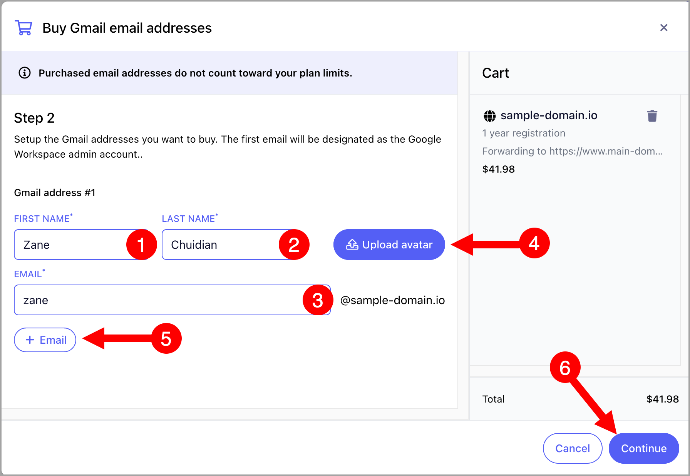The width and height of the screenshot is (690, 476).
Task: Click the sample-domain.io cart item name
Action: coord(549,115)
